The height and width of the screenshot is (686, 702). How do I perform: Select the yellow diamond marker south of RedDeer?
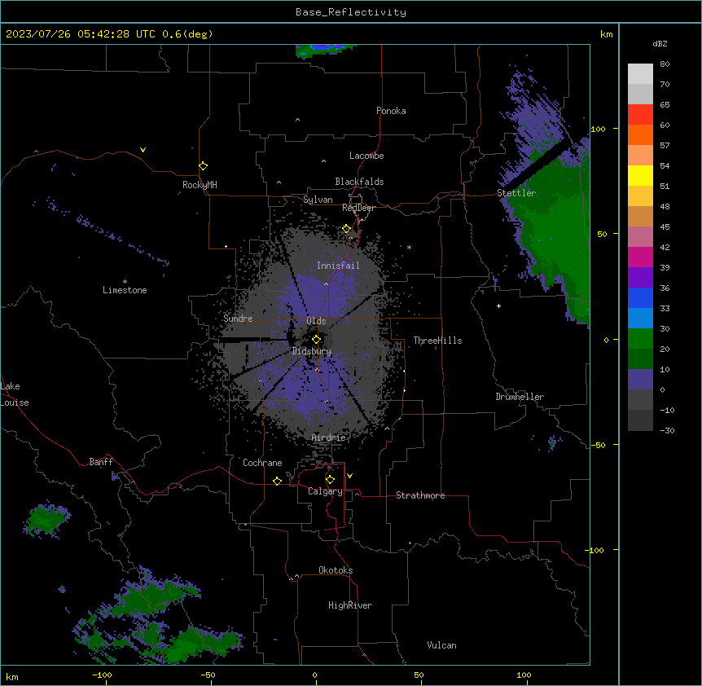point(346,229)
